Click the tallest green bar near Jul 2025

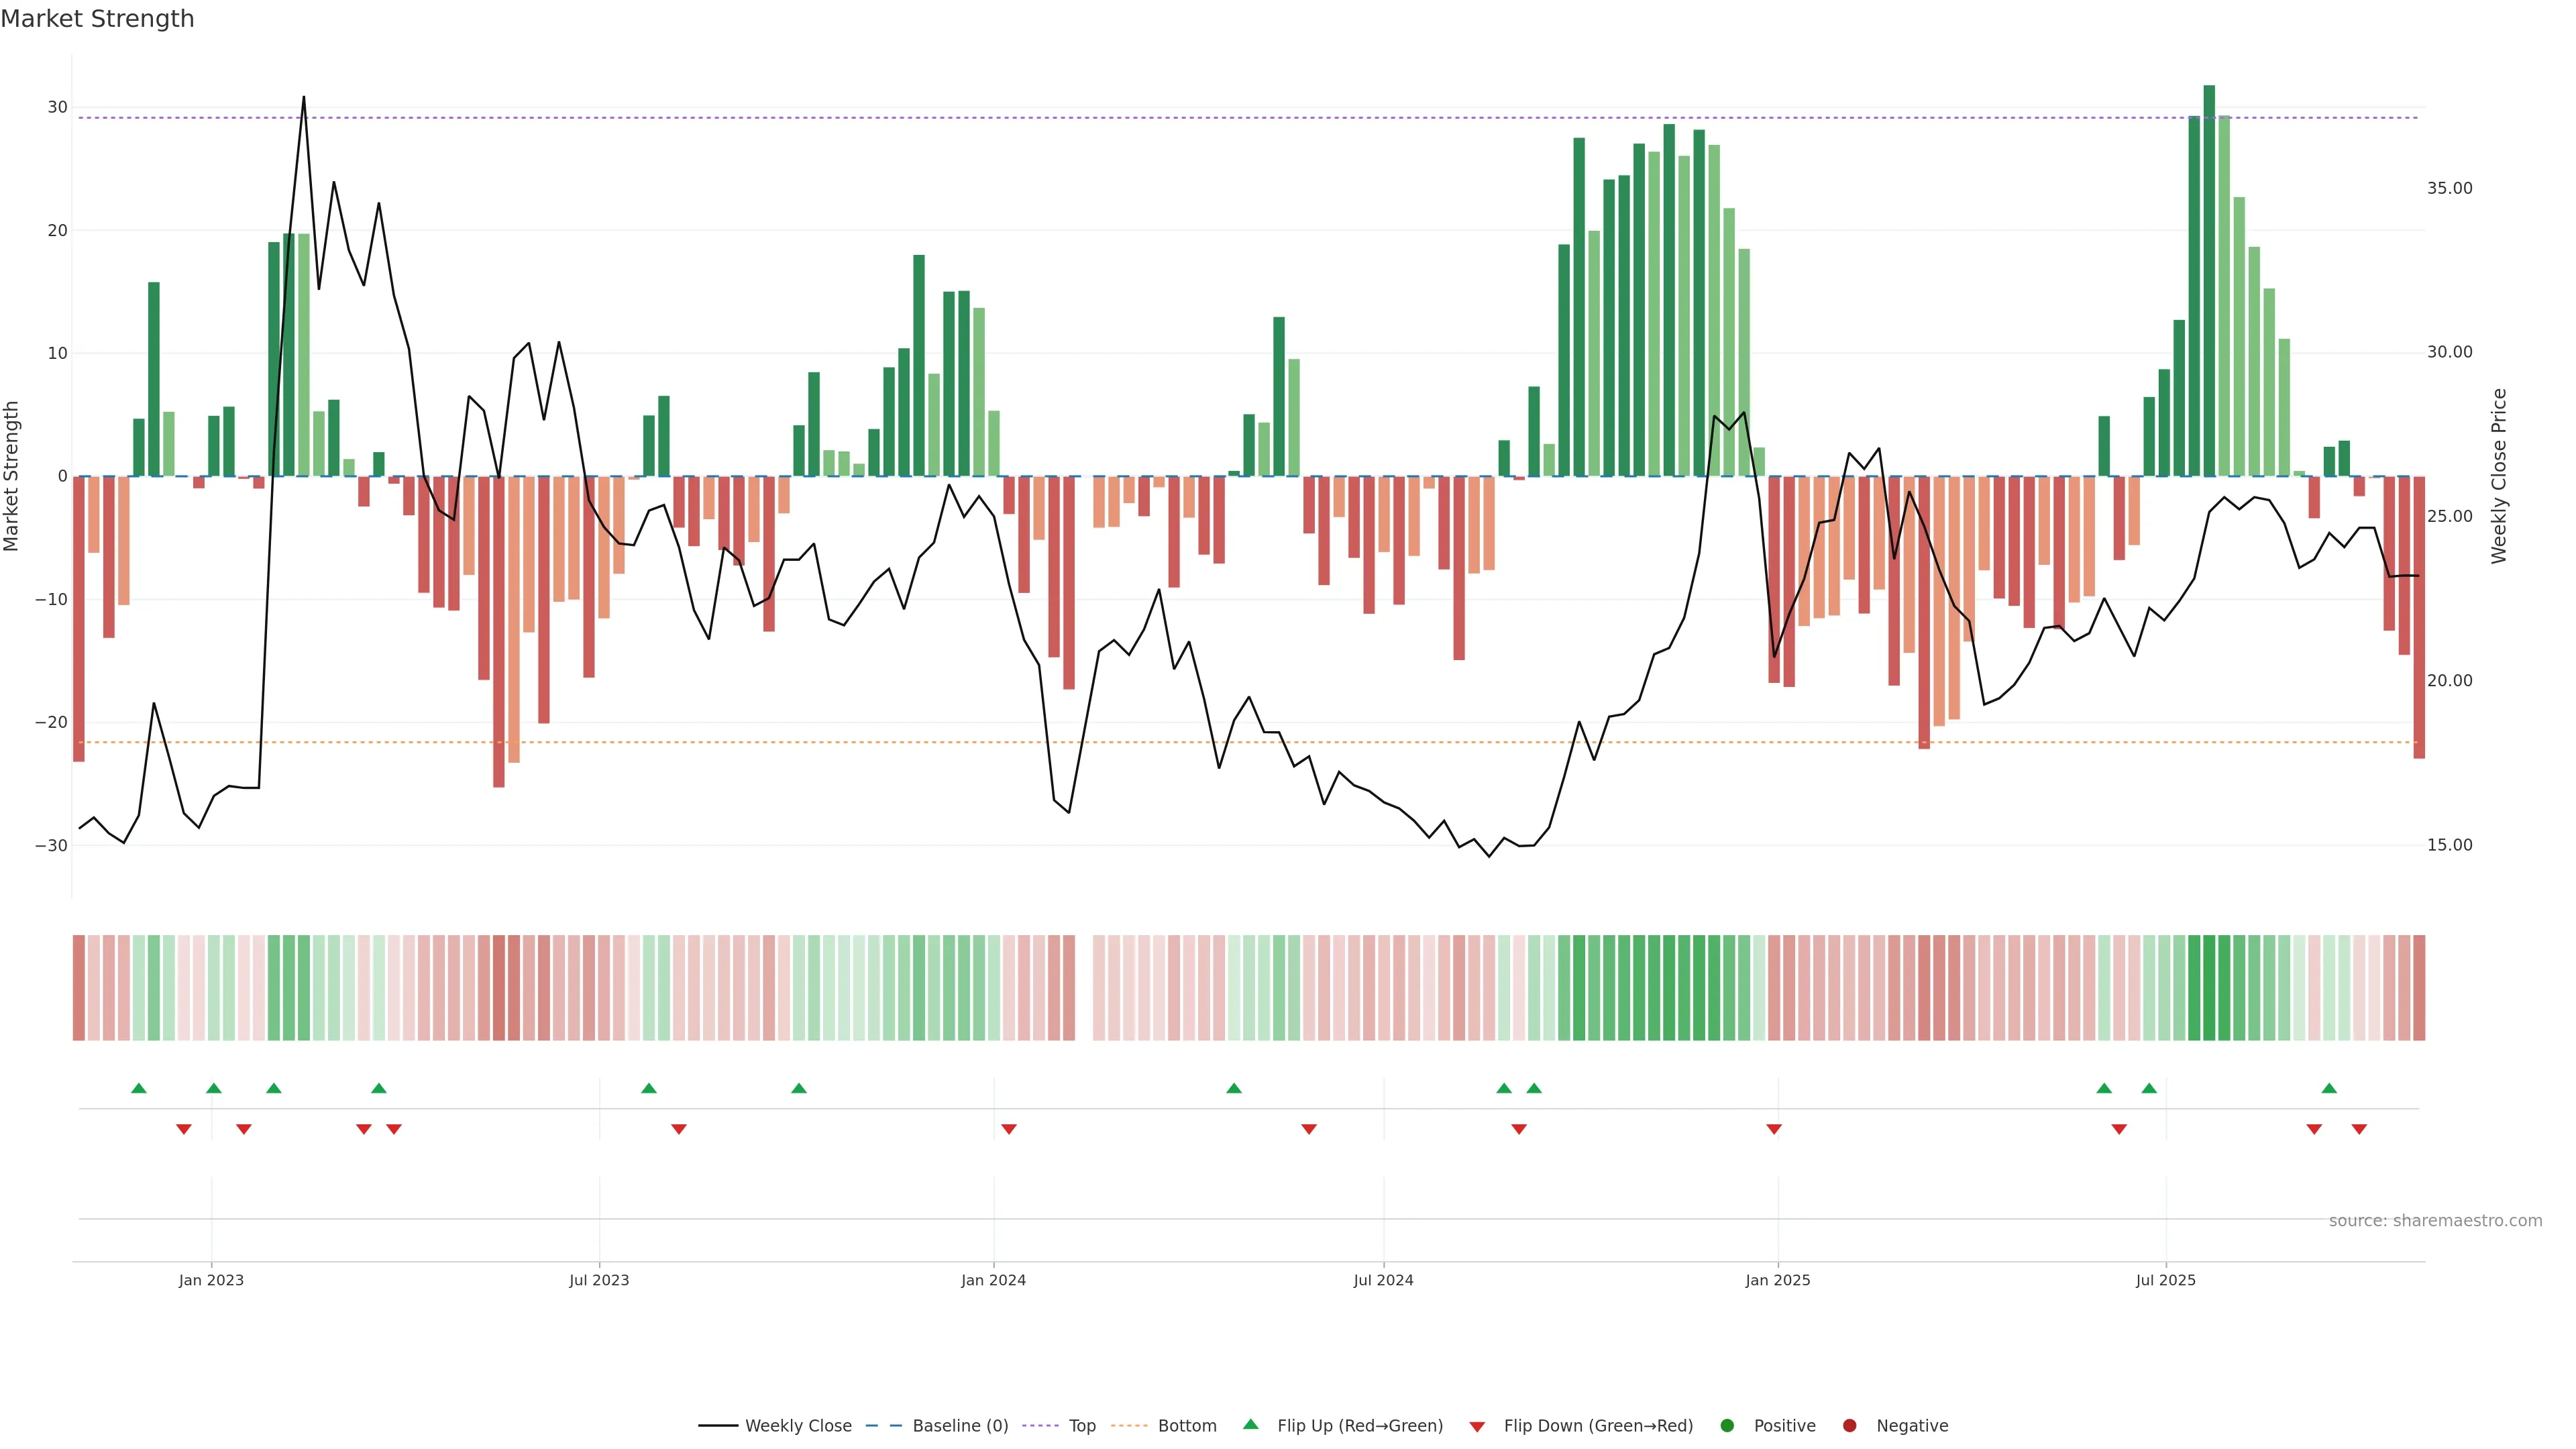[x=2209, y=280]
